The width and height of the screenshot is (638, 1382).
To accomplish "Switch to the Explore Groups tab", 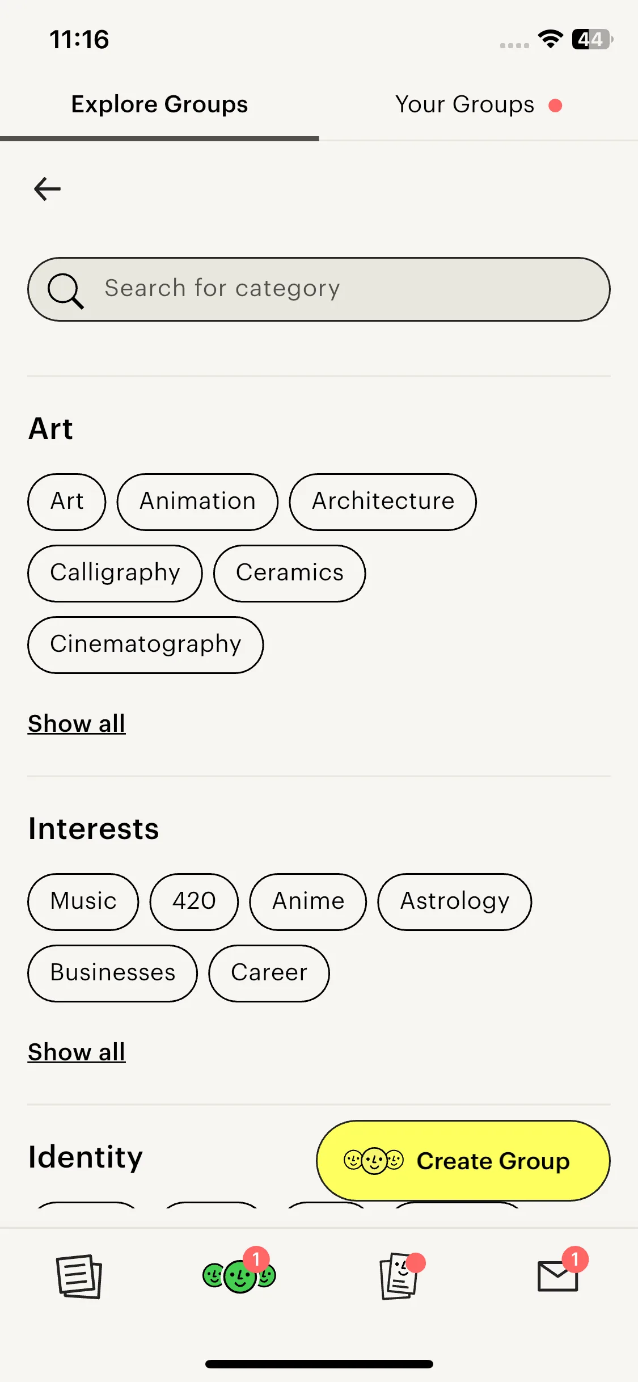I will [x=159, y=105].
